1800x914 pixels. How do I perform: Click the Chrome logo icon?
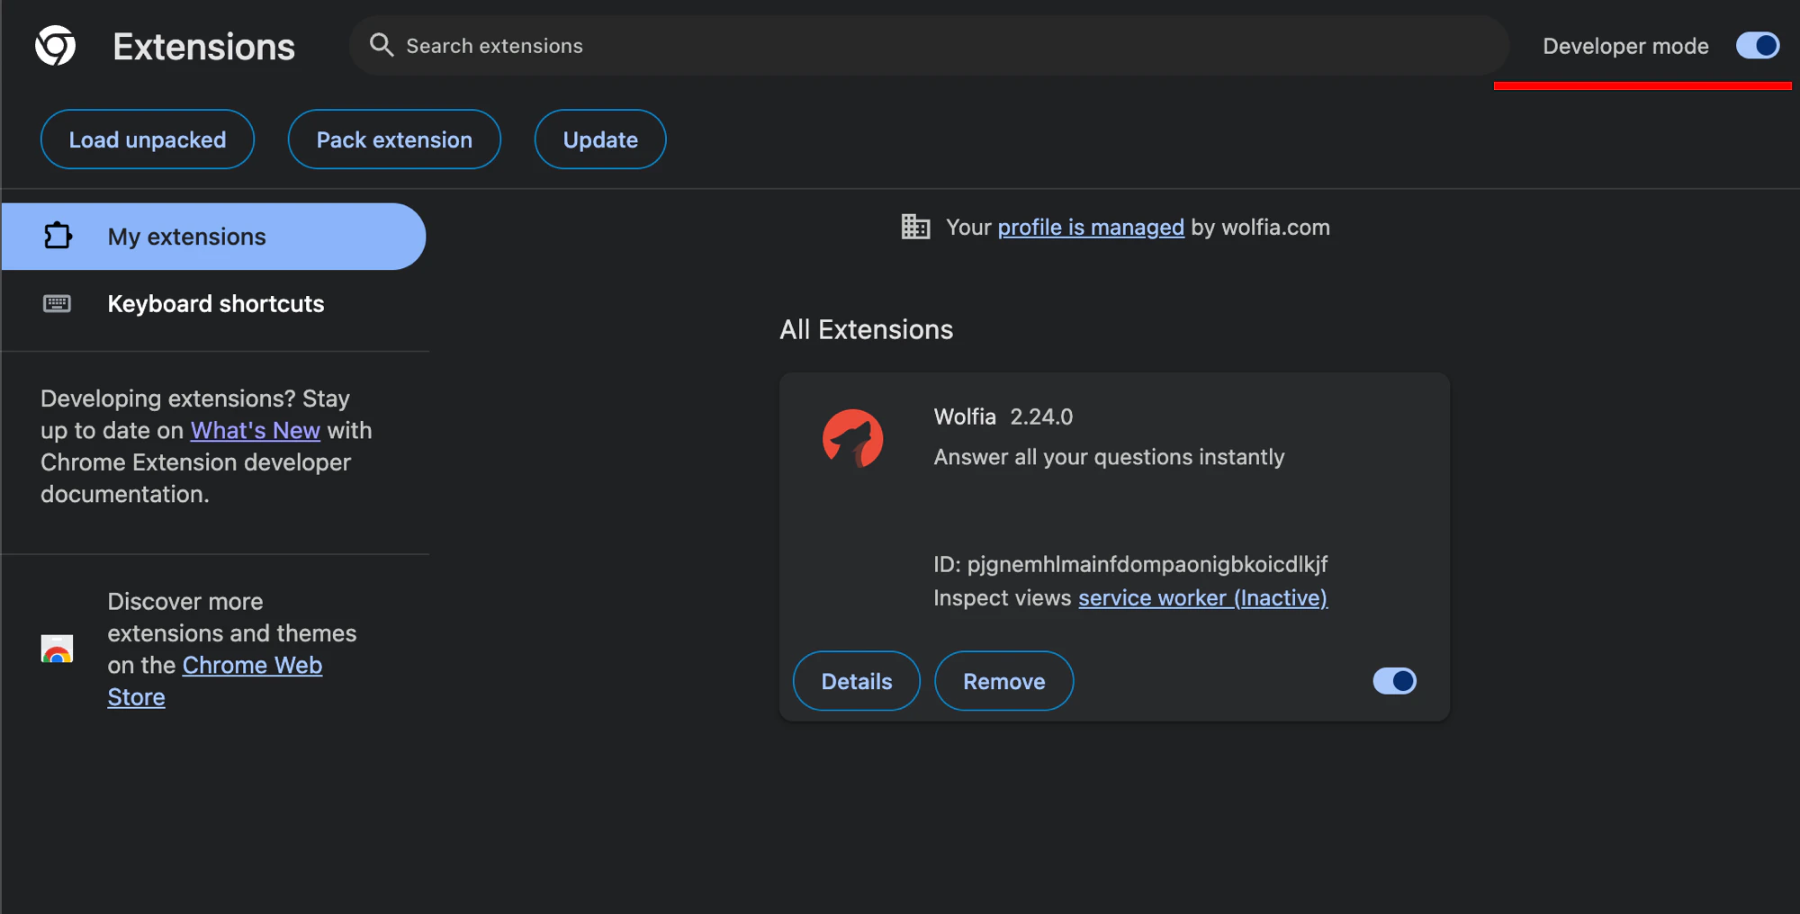[x=55, y=45]
